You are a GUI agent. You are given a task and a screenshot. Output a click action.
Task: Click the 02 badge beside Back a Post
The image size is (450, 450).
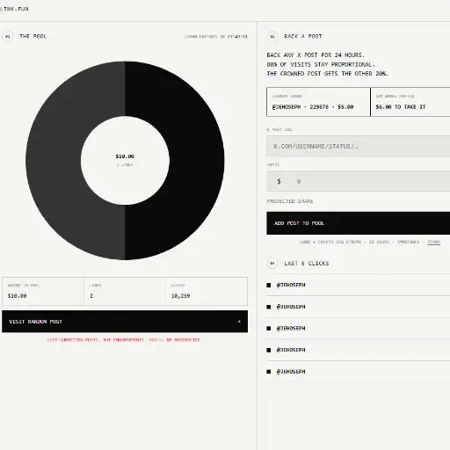[272, 37]
